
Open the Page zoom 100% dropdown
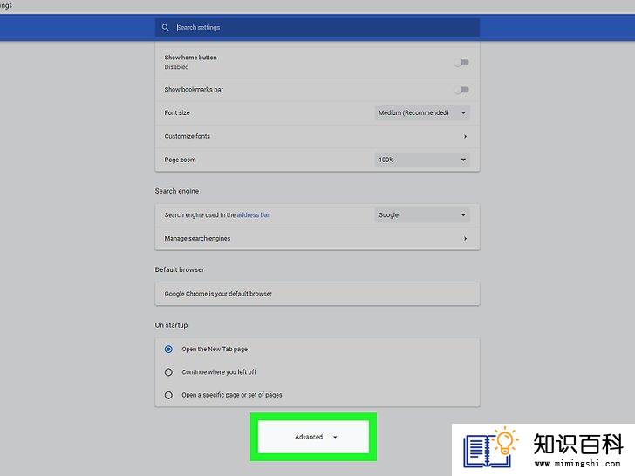click(422, 160)
